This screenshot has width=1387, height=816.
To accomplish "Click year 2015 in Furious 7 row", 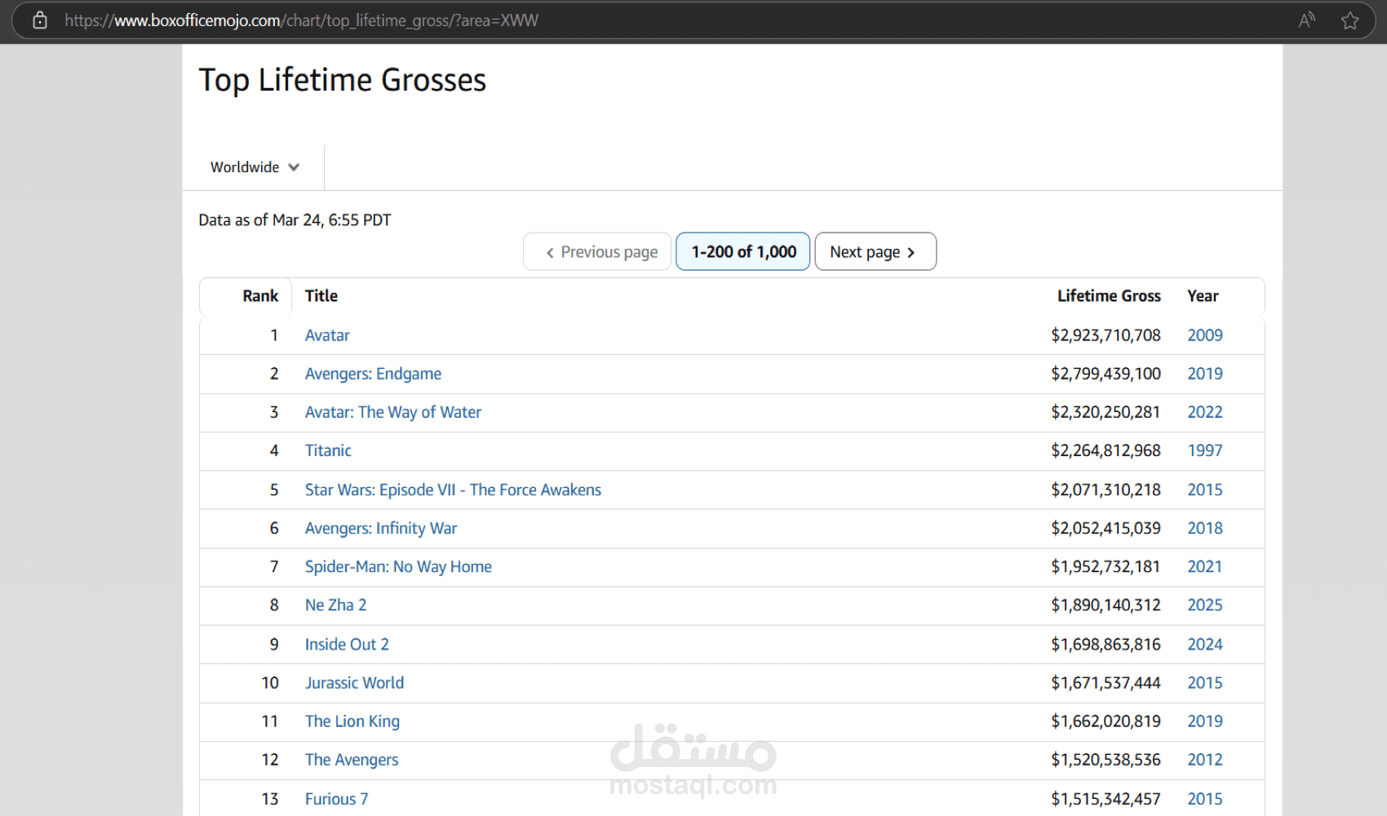I will tap(1205, 799).
